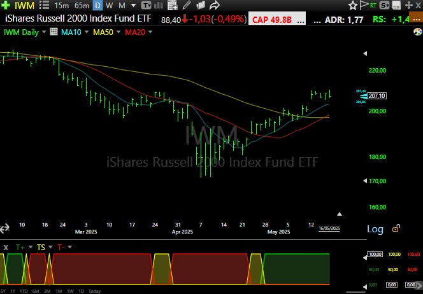Click the time-axis scroll arrows icon
423x294 pixels.
tap(4, 228)
